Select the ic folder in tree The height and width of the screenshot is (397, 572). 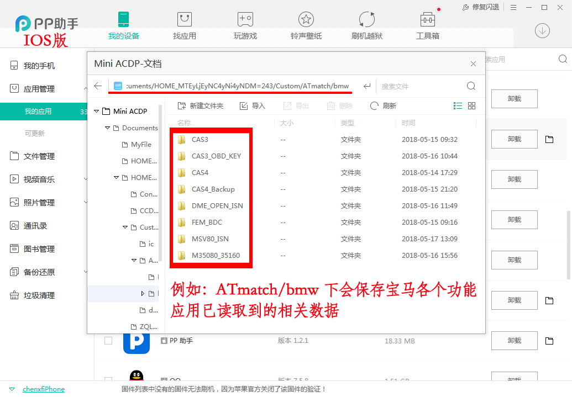tap(146, 244)
